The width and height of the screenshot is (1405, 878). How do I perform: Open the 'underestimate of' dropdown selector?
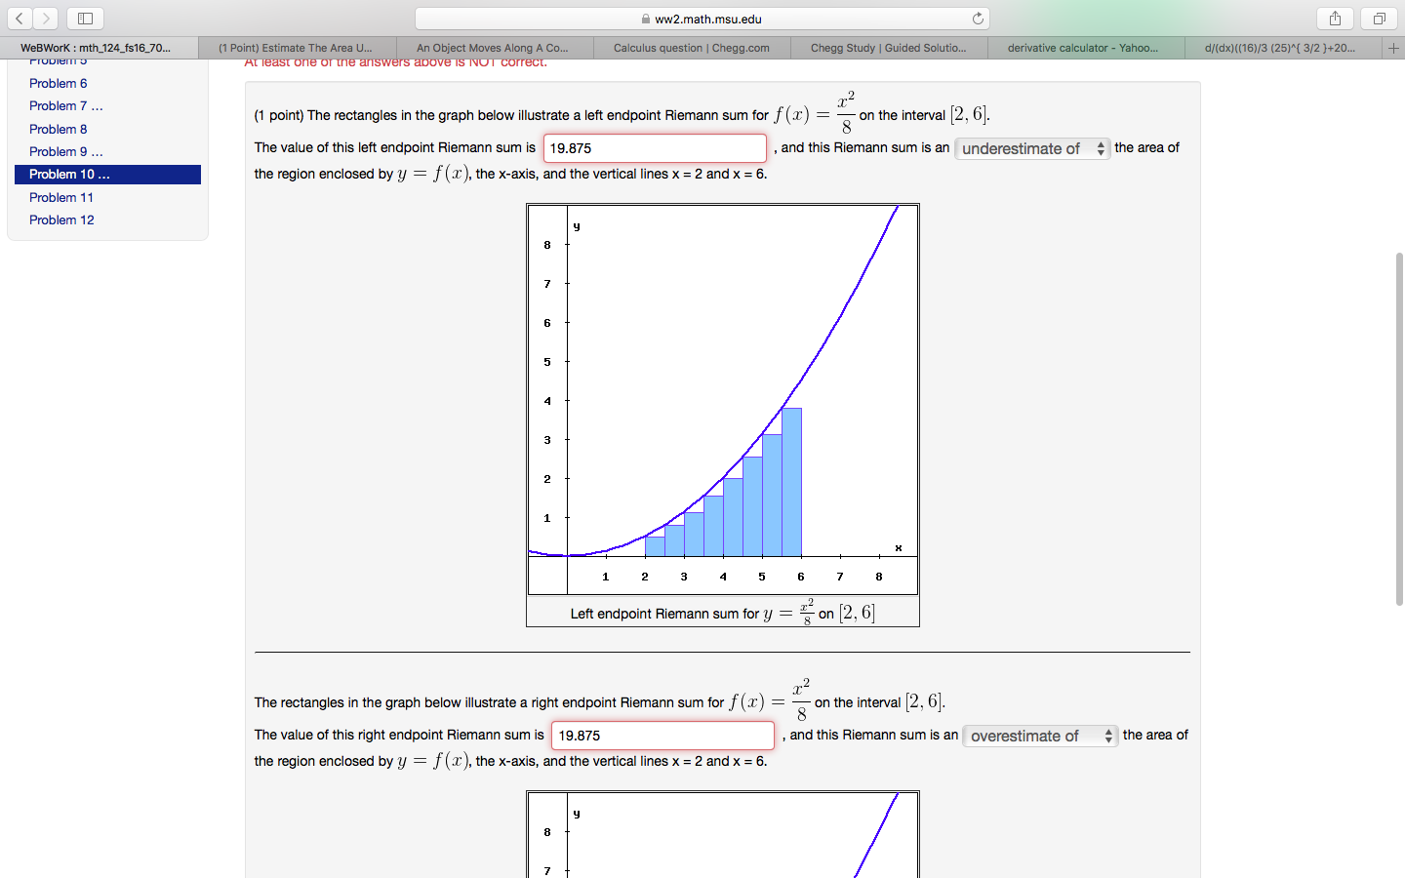(x=1032, y=148)
